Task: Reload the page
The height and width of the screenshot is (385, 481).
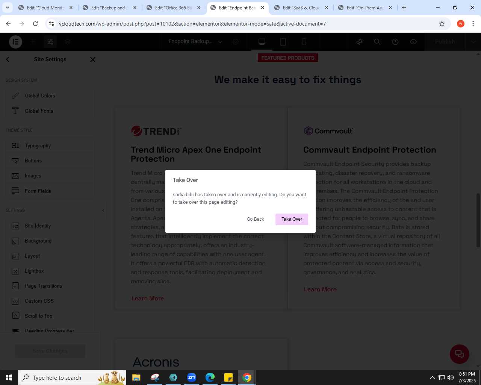Action: tap(35, 24)
